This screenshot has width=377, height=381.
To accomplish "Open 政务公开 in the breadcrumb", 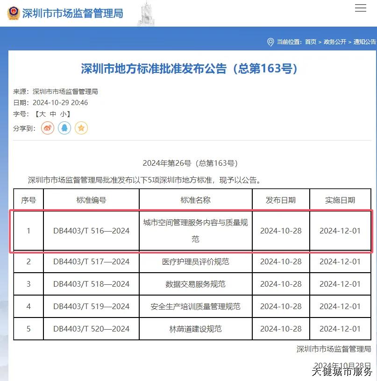I will [x=335, y=42].
